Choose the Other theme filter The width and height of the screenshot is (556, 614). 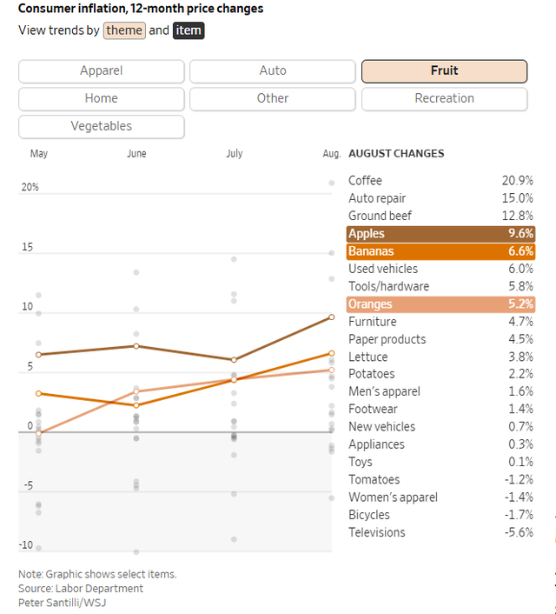coord(272,98)
